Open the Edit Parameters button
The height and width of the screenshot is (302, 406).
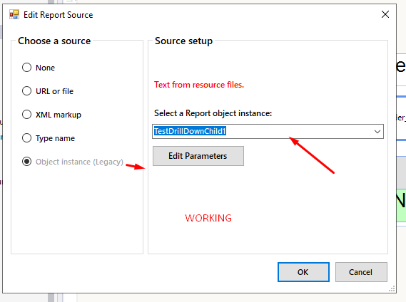tap(198, 156)
